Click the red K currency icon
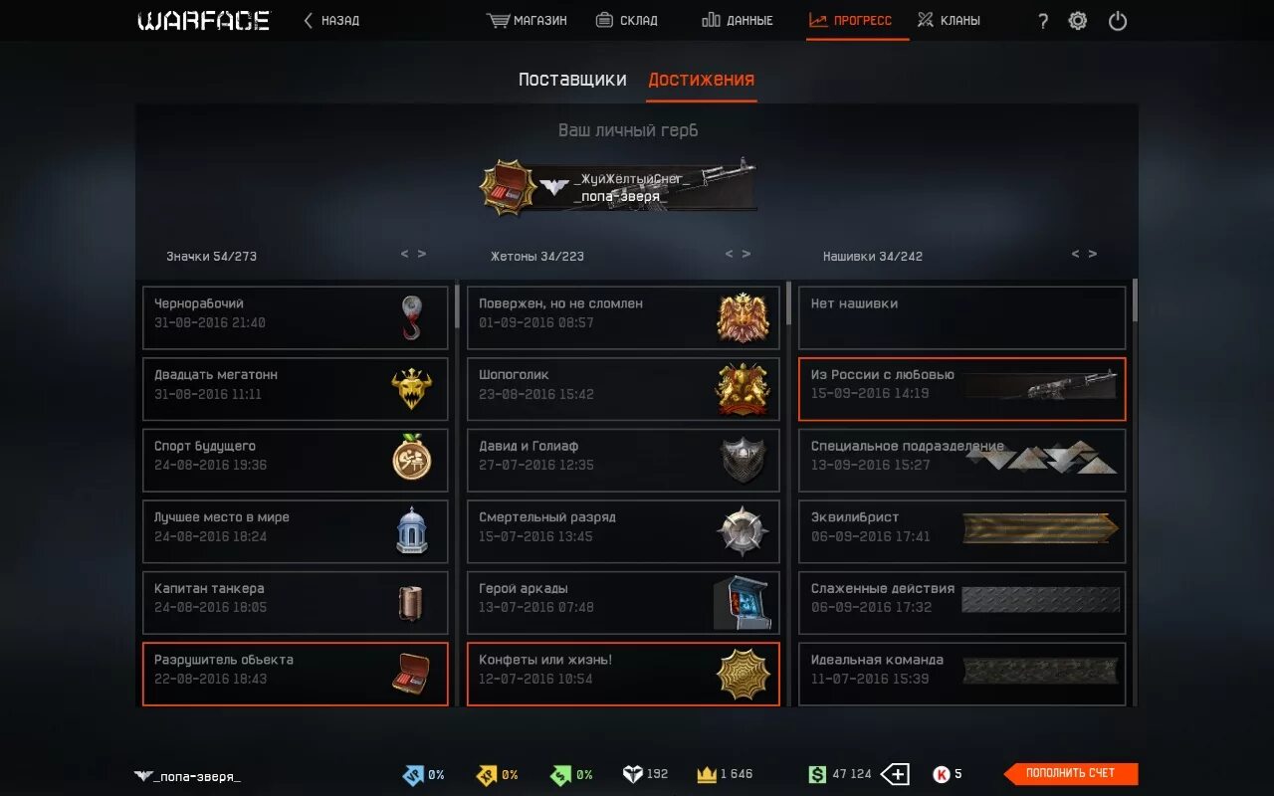 coord(941,774)
